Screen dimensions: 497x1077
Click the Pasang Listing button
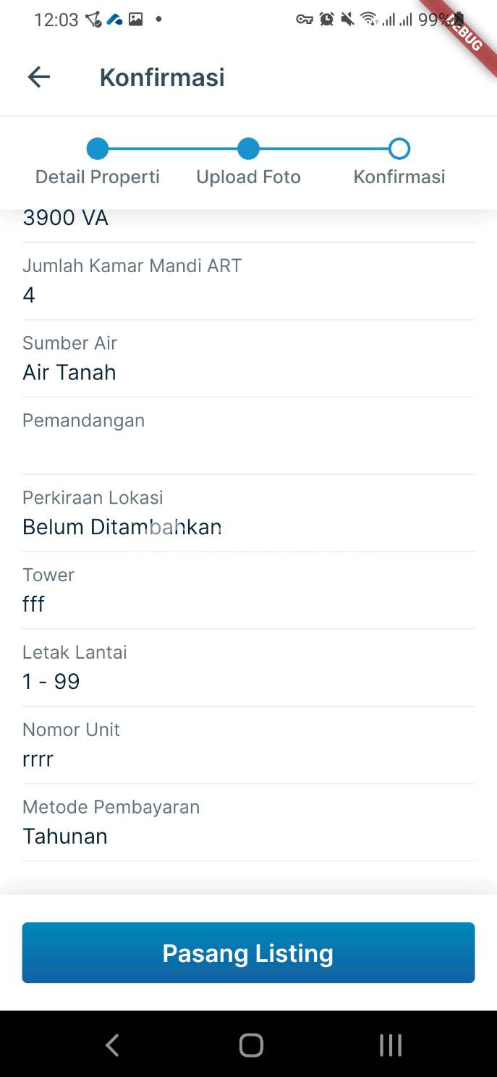248,953
